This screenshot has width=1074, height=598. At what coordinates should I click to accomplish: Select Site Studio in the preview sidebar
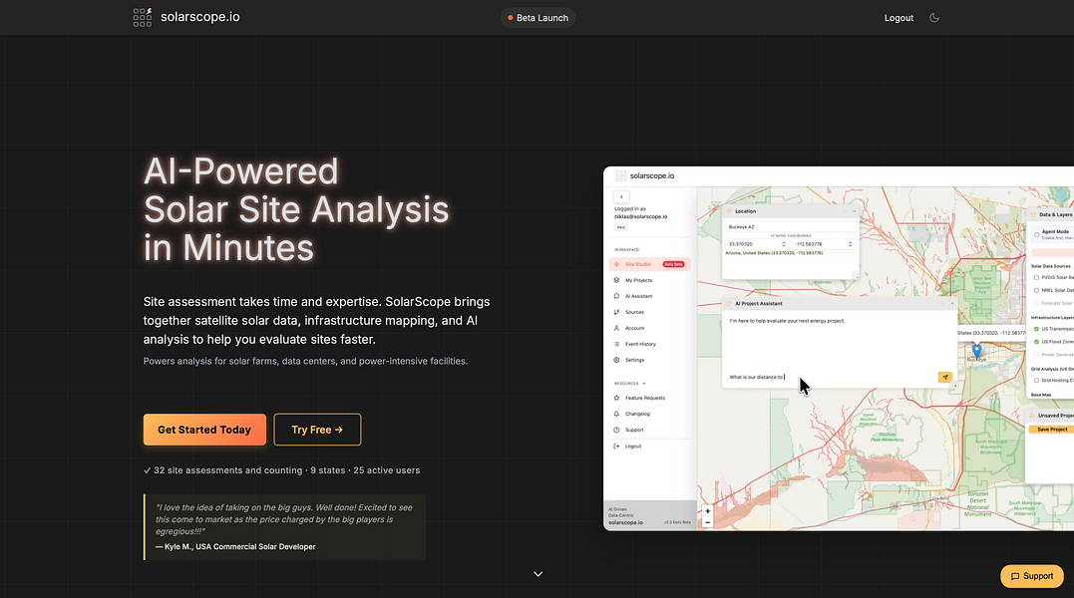coord(649,264)
